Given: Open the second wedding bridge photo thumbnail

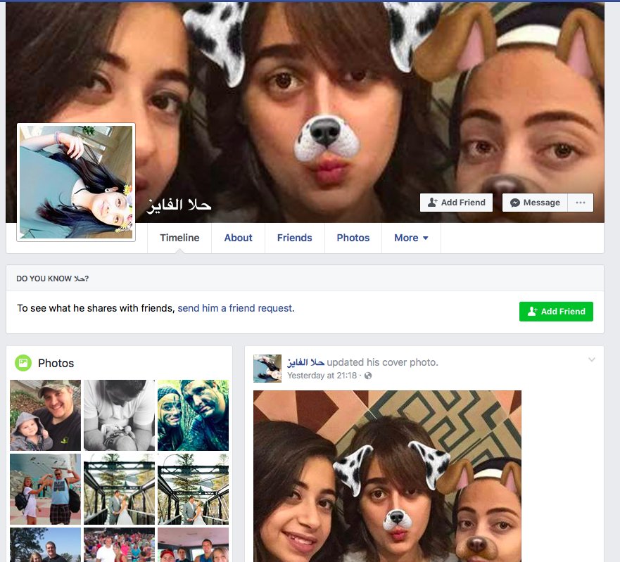Looking at the screenshot, I should 193,489.
